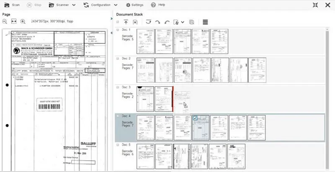Select the first page thumbnail of Doc 3

145,99
